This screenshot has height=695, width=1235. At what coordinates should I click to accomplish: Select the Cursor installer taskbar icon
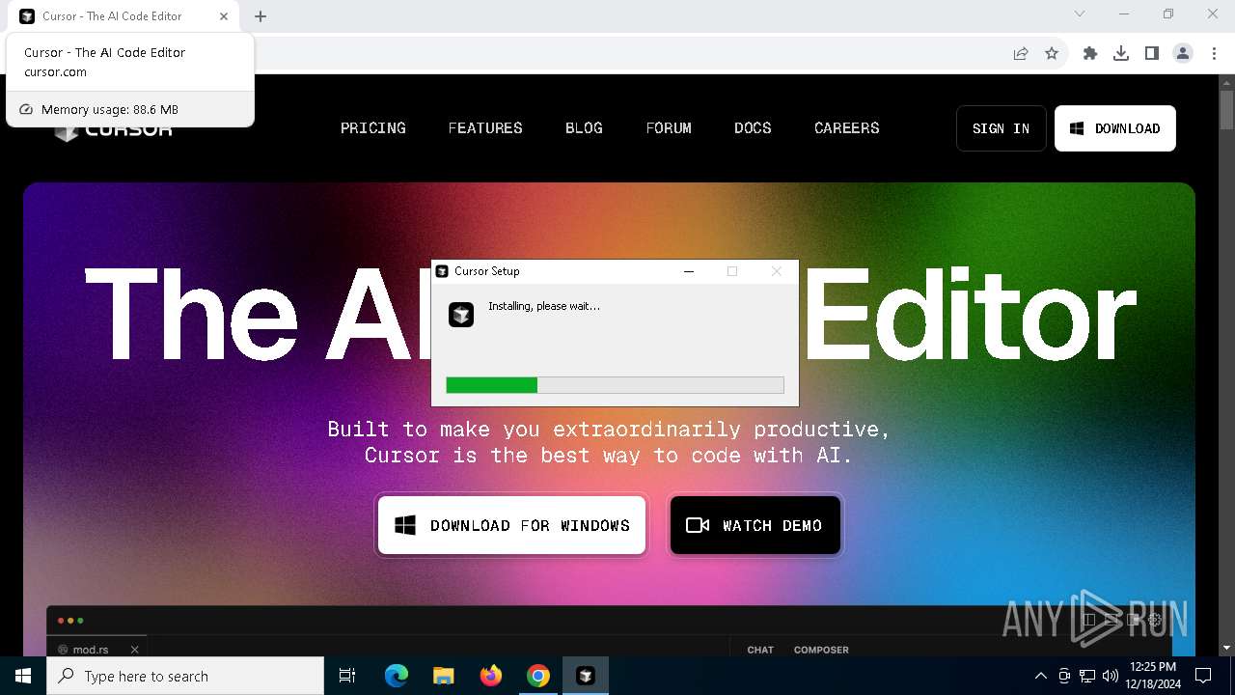coord(586,676)
